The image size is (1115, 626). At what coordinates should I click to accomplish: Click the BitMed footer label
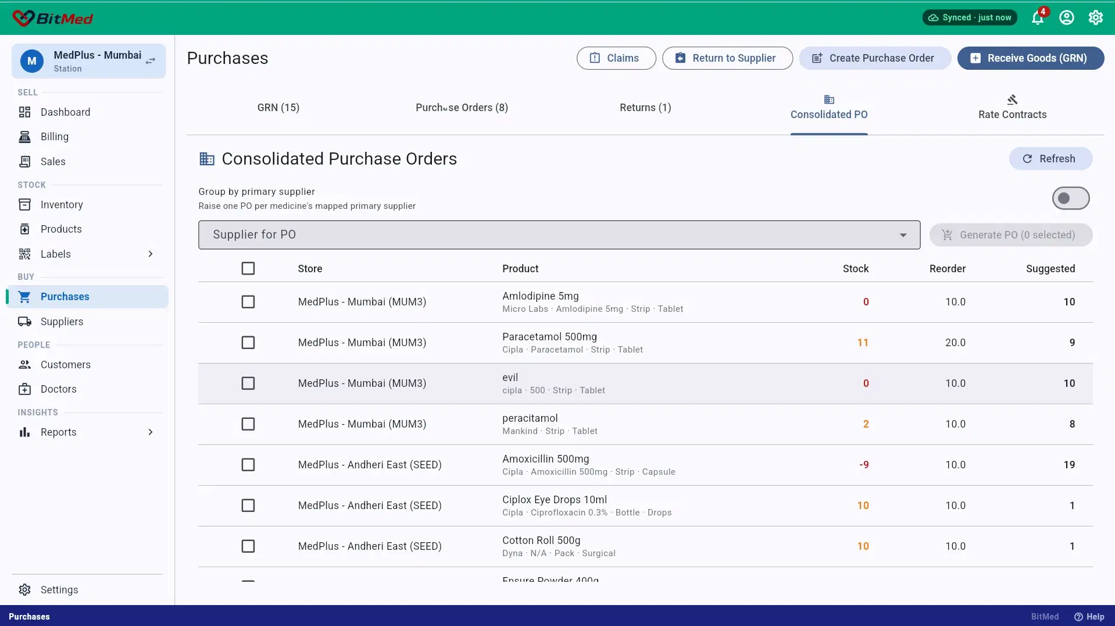(1045, 617)
